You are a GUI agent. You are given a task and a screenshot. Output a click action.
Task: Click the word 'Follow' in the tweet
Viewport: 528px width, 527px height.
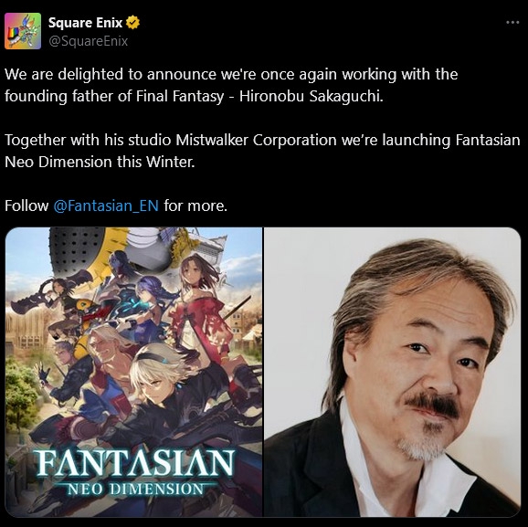point(26,206)
